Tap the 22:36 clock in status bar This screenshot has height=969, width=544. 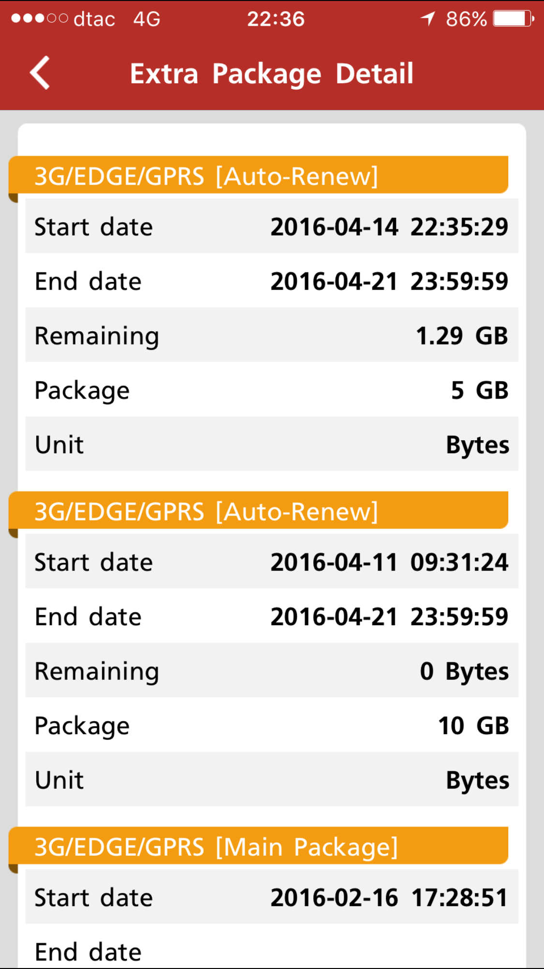pyautogui.click(x=276, y=19)
